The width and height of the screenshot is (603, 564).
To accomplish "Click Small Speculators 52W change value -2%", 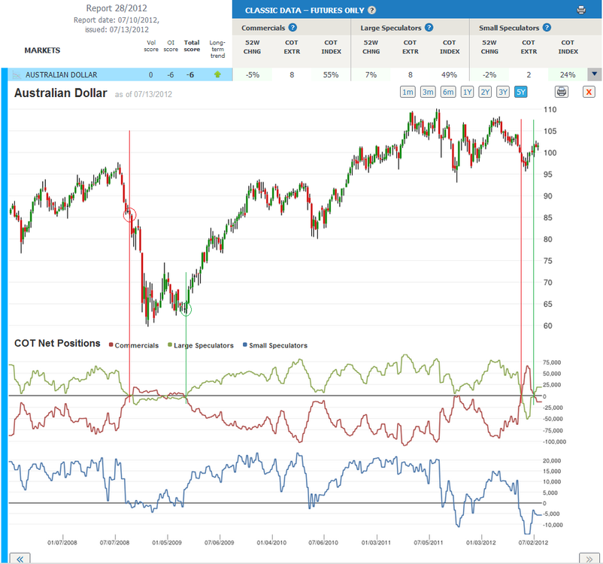I will tap(489, 74).
